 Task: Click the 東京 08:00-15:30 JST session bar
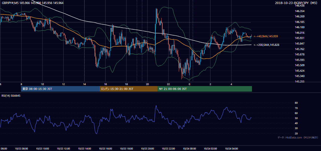point(60,89)
